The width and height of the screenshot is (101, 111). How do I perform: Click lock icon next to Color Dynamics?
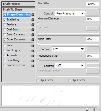[x=33, y=35]
